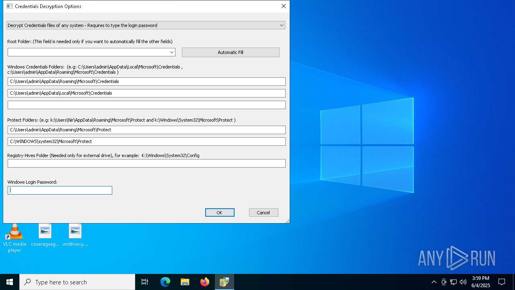
Task: Confirm with the OK button
Action: (x=220, y=213)
